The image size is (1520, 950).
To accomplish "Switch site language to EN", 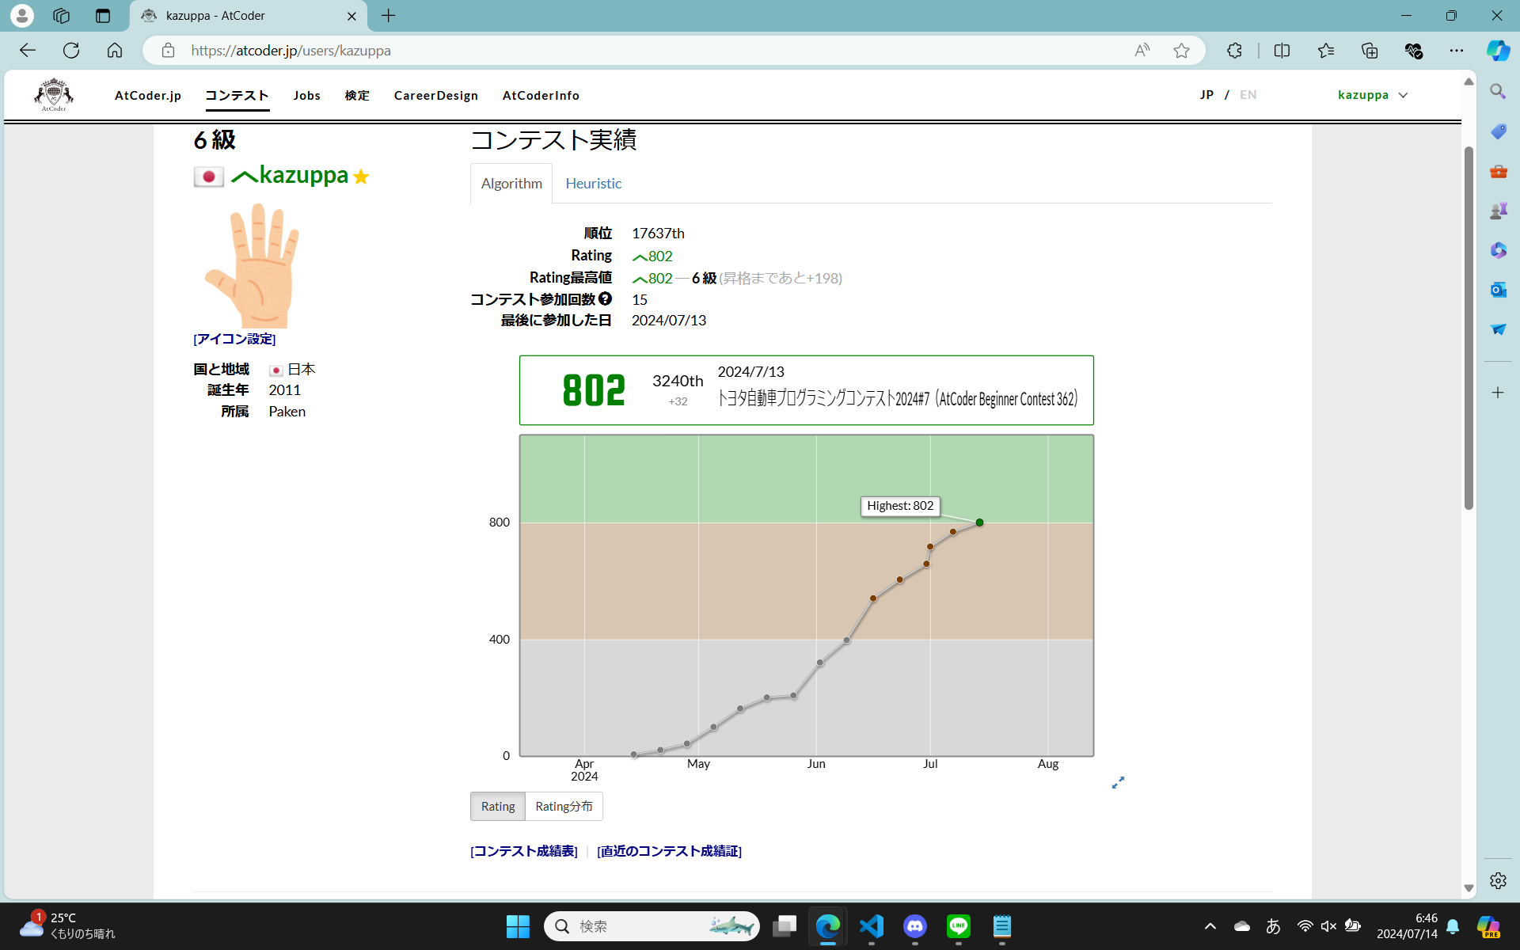I will (x=1248, y=95).
